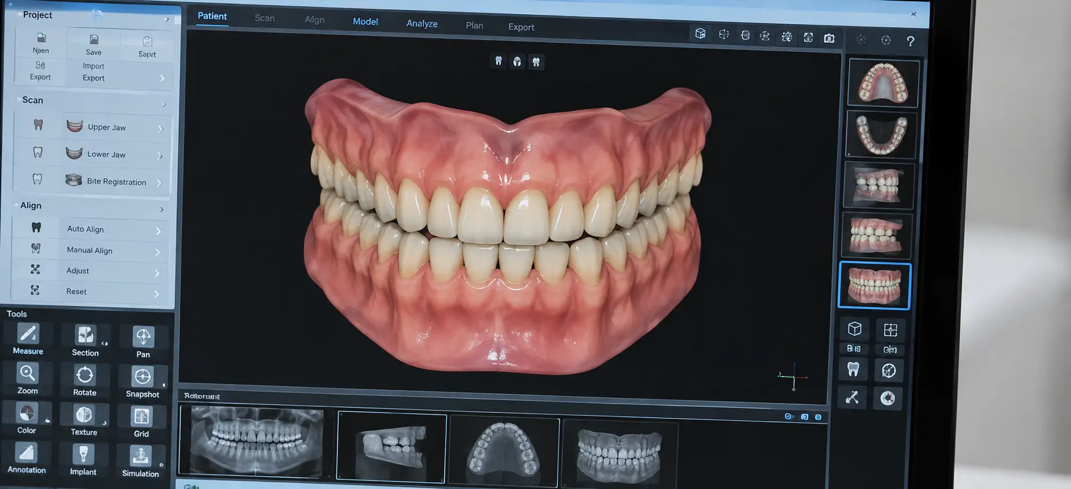Screen dimensions: 1071x489
Task: Switch to the Analyze tab
Action: coord(422,24)
